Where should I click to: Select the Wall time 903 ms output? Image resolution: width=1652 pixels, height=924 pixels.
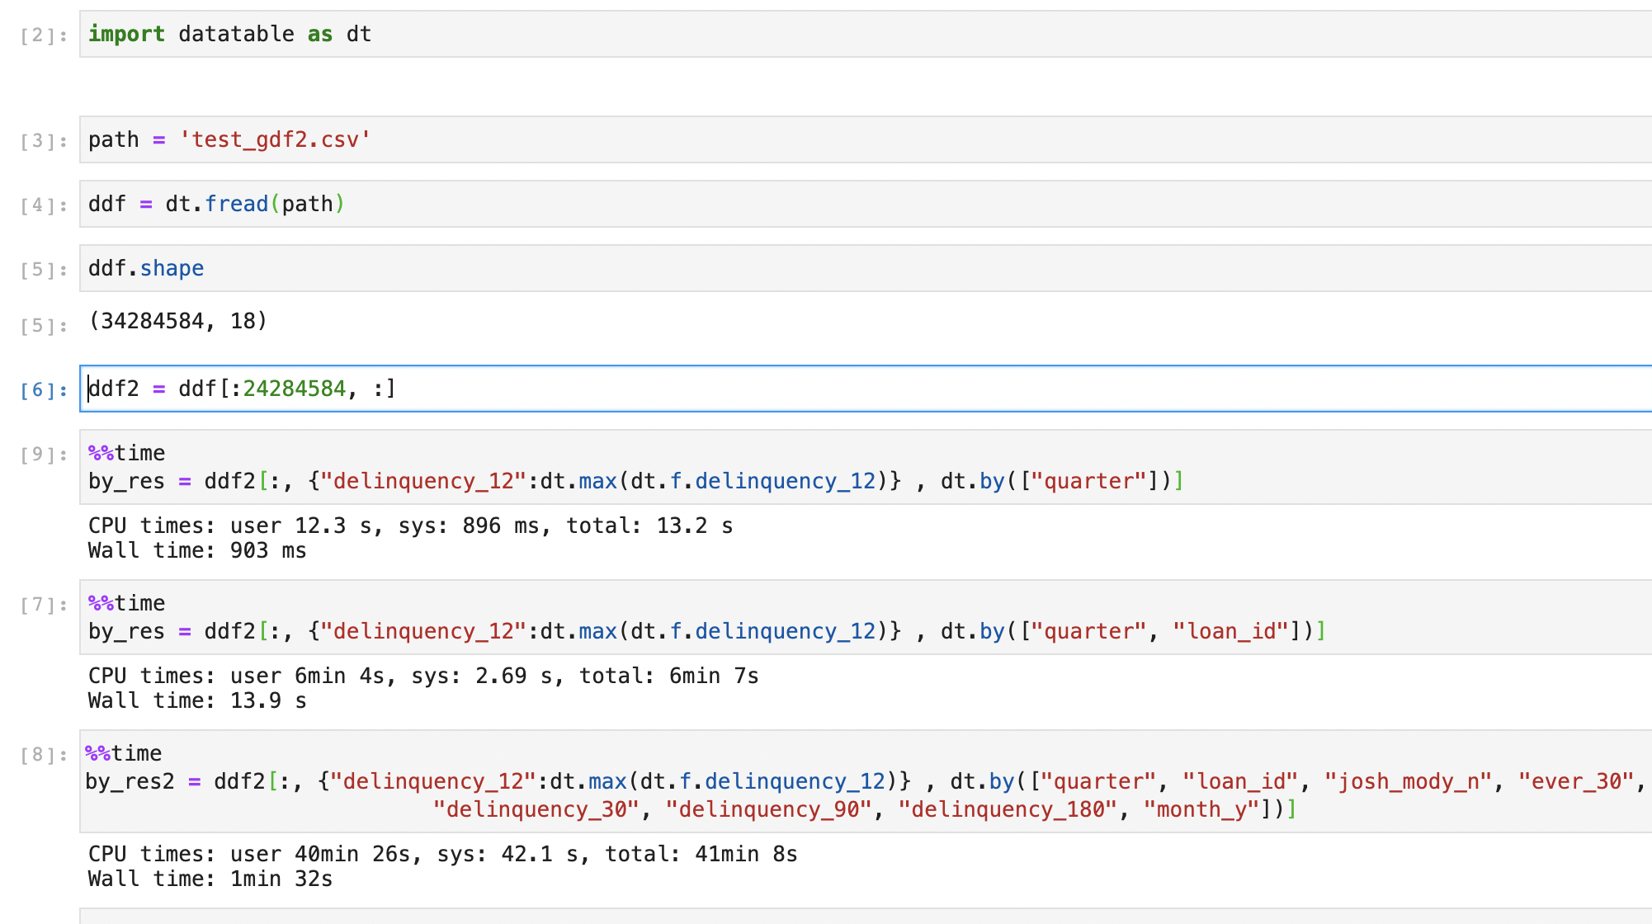coord(196,550)
